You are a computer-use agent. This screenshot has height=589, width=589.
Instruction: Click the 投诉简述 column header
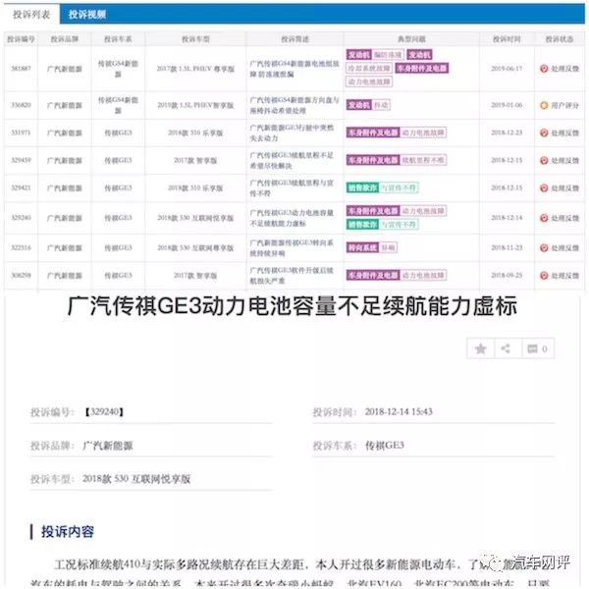pos(294,39)
